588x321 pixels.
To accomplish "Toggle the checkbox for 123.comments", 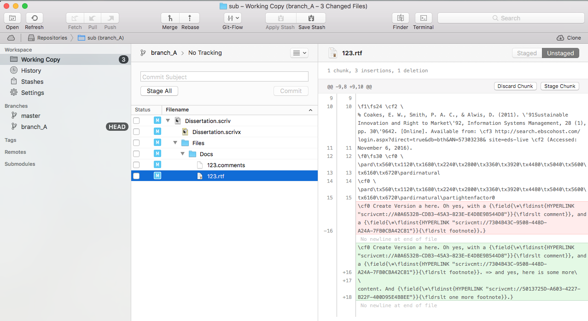I will (x=136, y=165).
